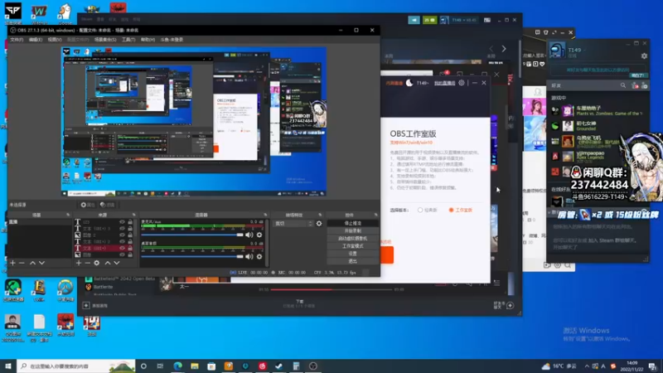Open Plants vs. Zombies friend entry
The image size is (663, 373).
click(598, 111)
